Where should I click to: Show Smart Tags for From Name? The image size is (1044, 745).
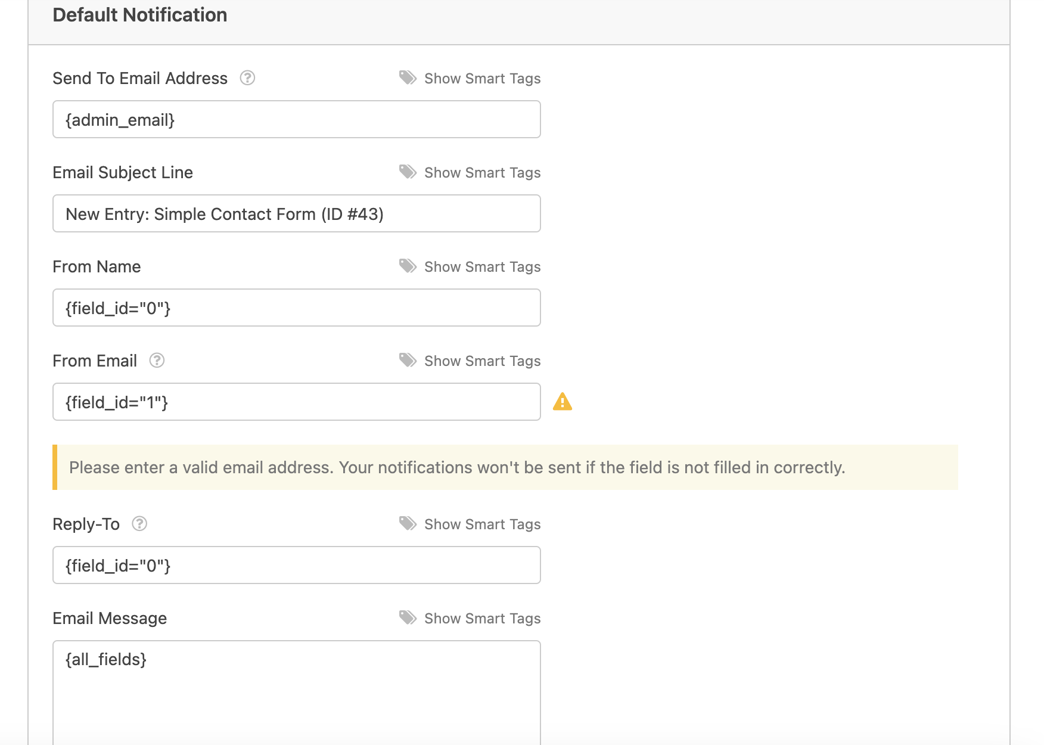coord(482,267)
